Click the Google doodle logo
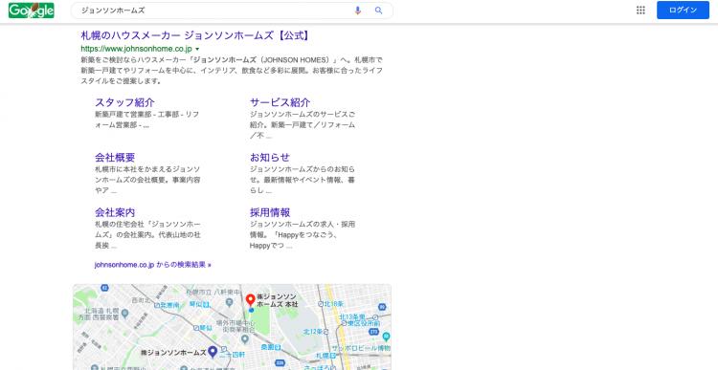The height and width of the screenshot is (370, 718). (32, 11)
